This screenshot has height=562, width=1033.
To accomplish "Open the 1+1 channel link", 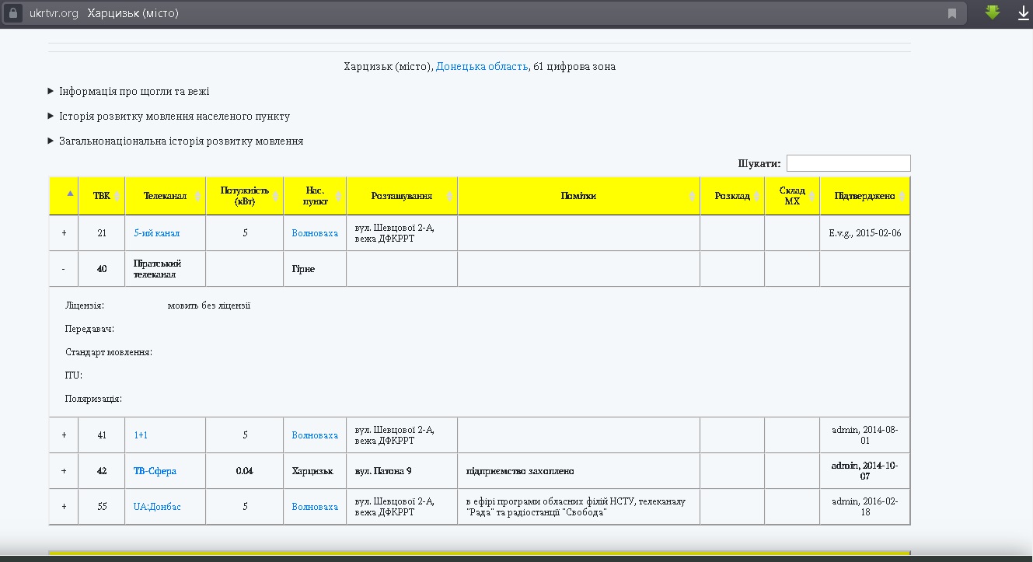I will point(141,435).
